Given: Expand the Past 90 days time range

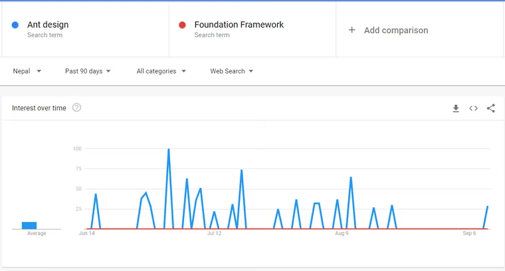Looking at the screenshot, I should click(x=88, y=71).
